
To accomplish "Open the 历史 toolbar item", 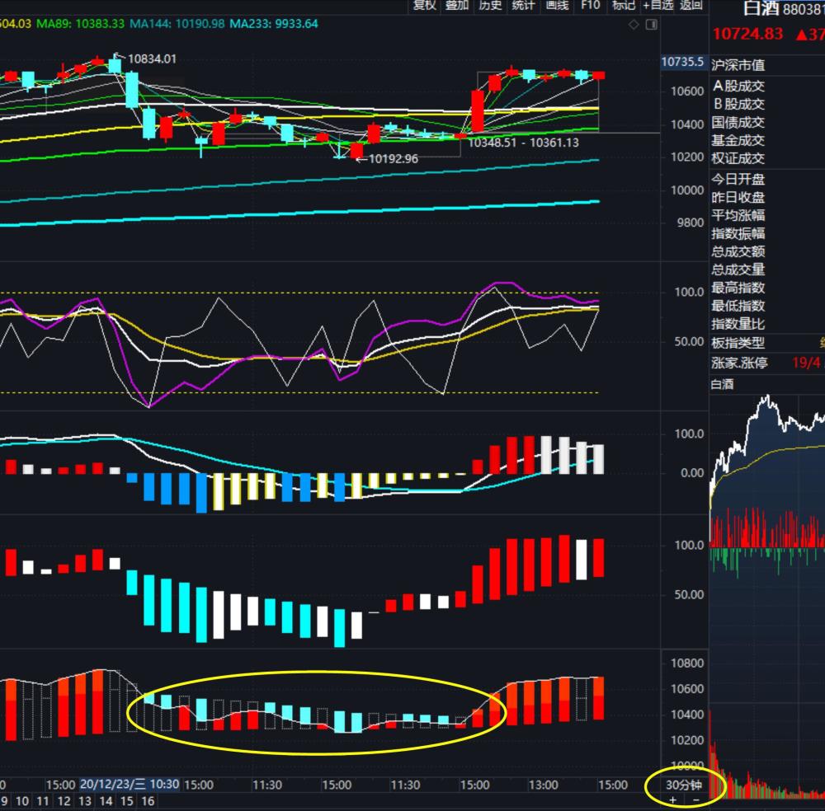I will [x=490, y=5].
